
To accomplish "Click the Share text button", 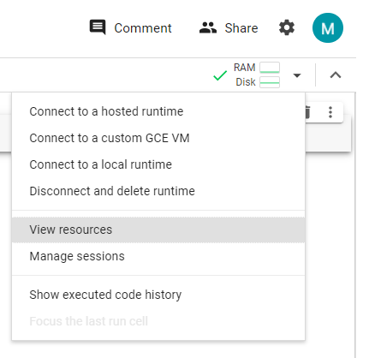I will pyautogui.click(x=241, y=28).
